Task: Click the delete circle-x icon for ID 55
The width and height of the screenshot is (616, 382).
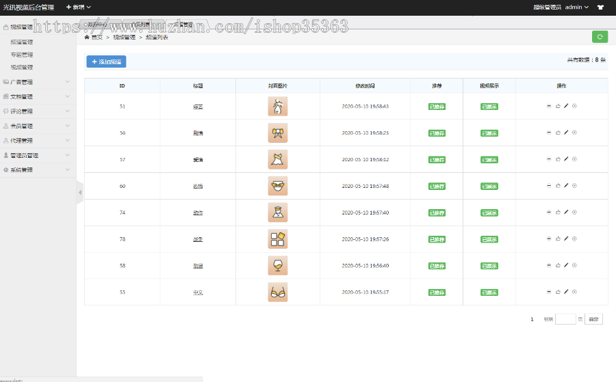Action: 574,292
